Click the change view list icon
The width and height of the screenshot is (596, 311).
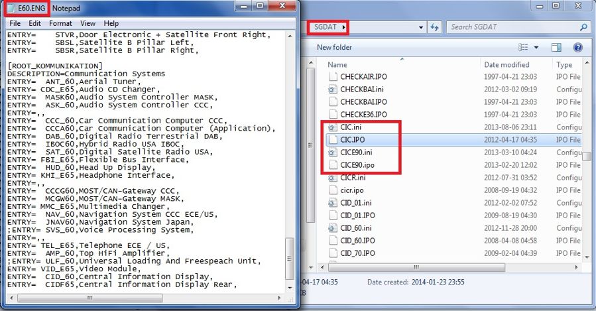click(524, 48)
